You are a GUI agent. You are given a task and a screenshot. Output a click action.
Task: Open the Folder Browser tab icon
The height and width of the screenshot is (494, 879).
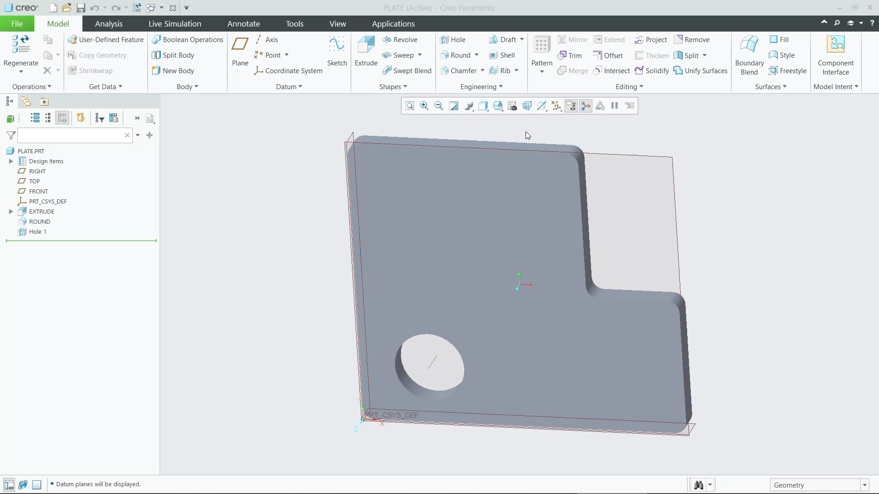[x=26, y=102]
